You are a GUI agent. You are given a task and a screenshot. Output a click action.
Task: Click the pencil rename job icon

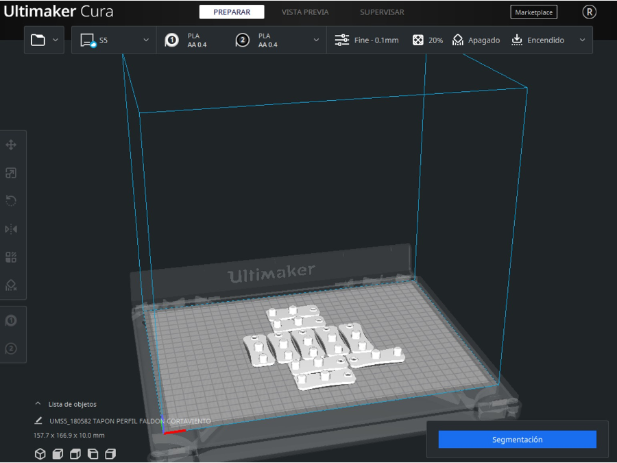[38, 421]
